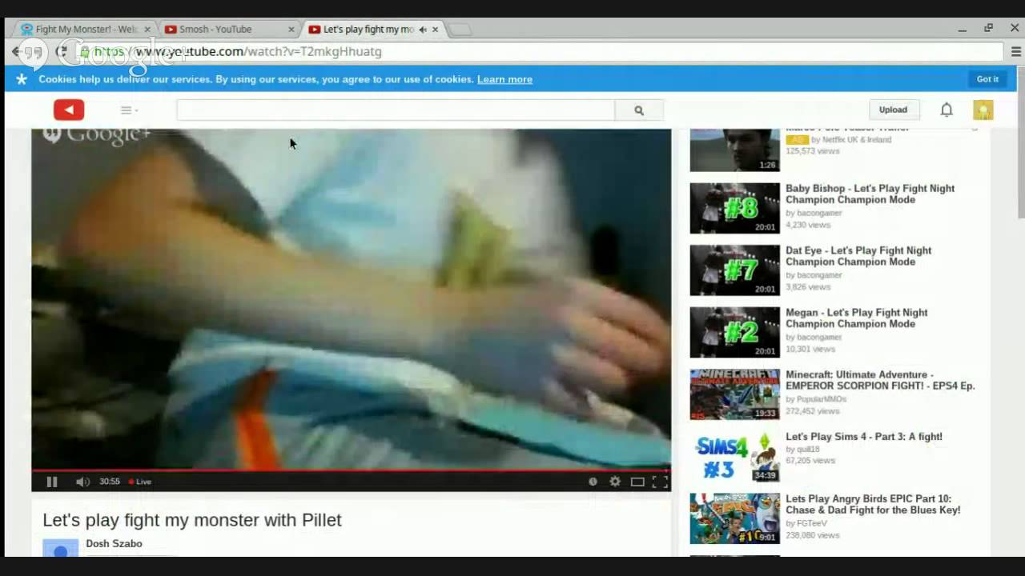Click the Netflix ad video thumbnail
Image resolution: width=1025 pixels, height=576 pixels.
[x=734, y=150]
